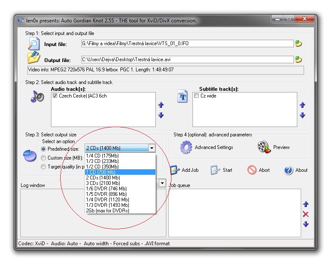Screen dimensions: 331x263
Task: Choose 1/3 DVDR (1493 Mb) option
Action: [120, 205]
